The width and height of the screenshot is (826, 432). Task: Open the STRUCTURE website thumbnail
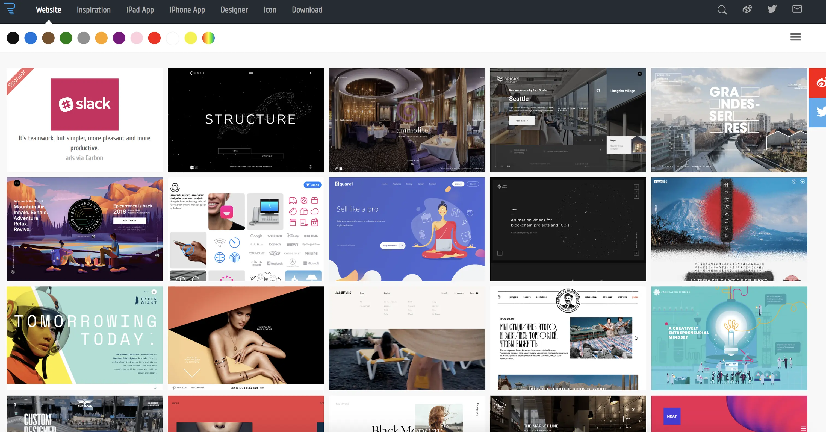(x=246, y=120)
